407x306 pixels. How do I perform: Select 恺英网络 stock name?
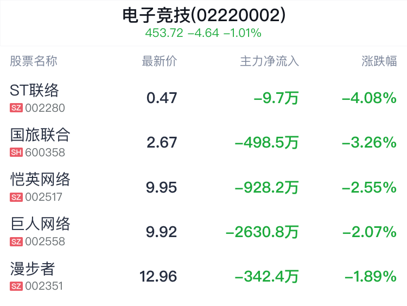(40, 179)
